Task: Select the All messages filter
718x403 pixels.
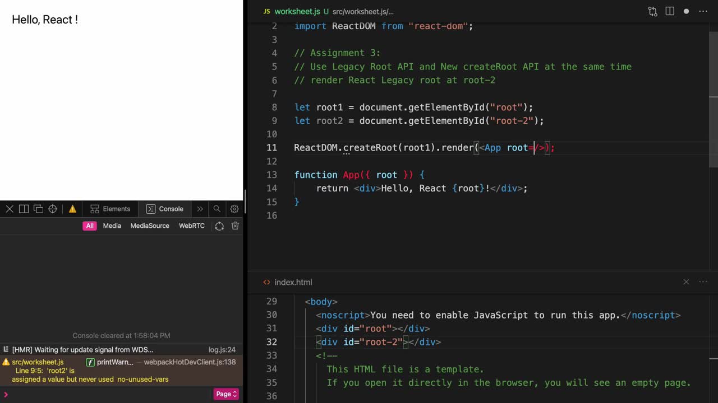Action: pos(90,226)
